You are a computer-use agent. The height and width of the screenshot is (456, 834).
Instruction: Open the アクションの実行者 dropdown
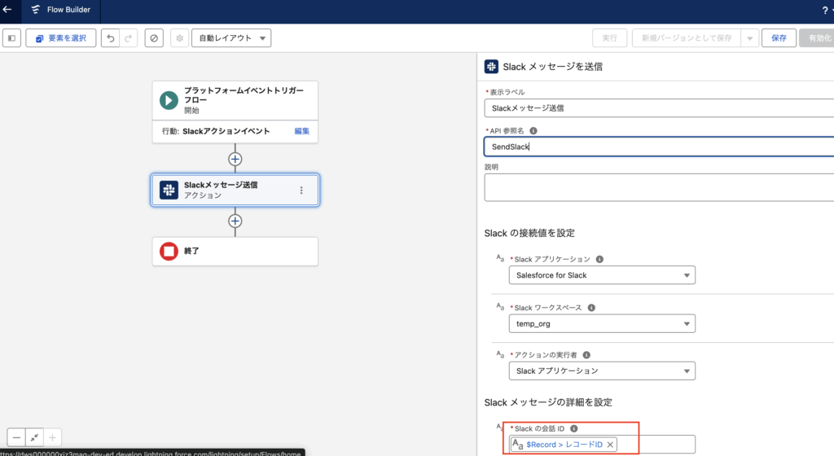click(602, 370)
